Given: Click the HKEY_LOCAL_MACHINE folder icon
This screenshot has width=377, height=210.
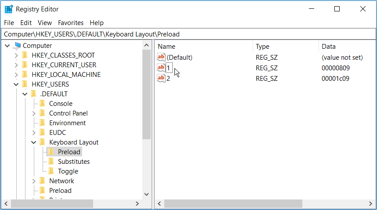Looking at the screenshot, I should pyautogui.click(x=25, y=75).
